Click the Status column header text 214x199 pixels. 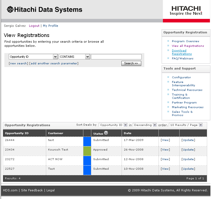[x=98, y=134]
